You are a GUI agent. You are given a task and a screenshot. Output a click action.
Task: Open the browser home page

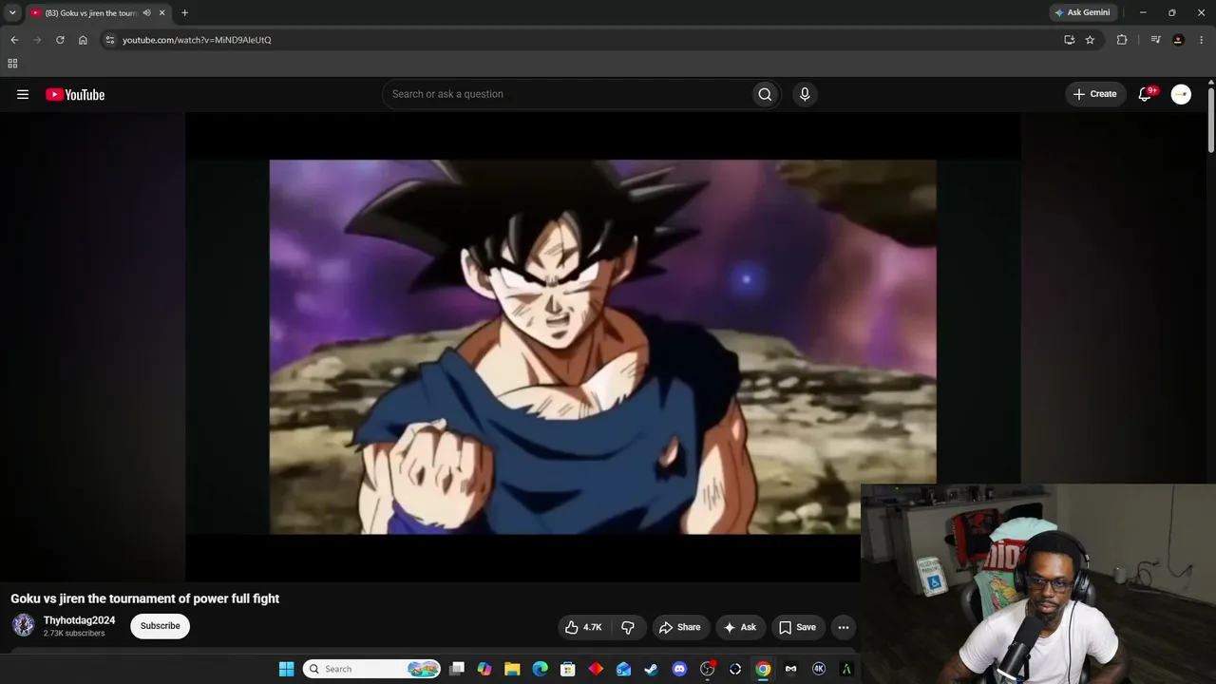point(83,40)
